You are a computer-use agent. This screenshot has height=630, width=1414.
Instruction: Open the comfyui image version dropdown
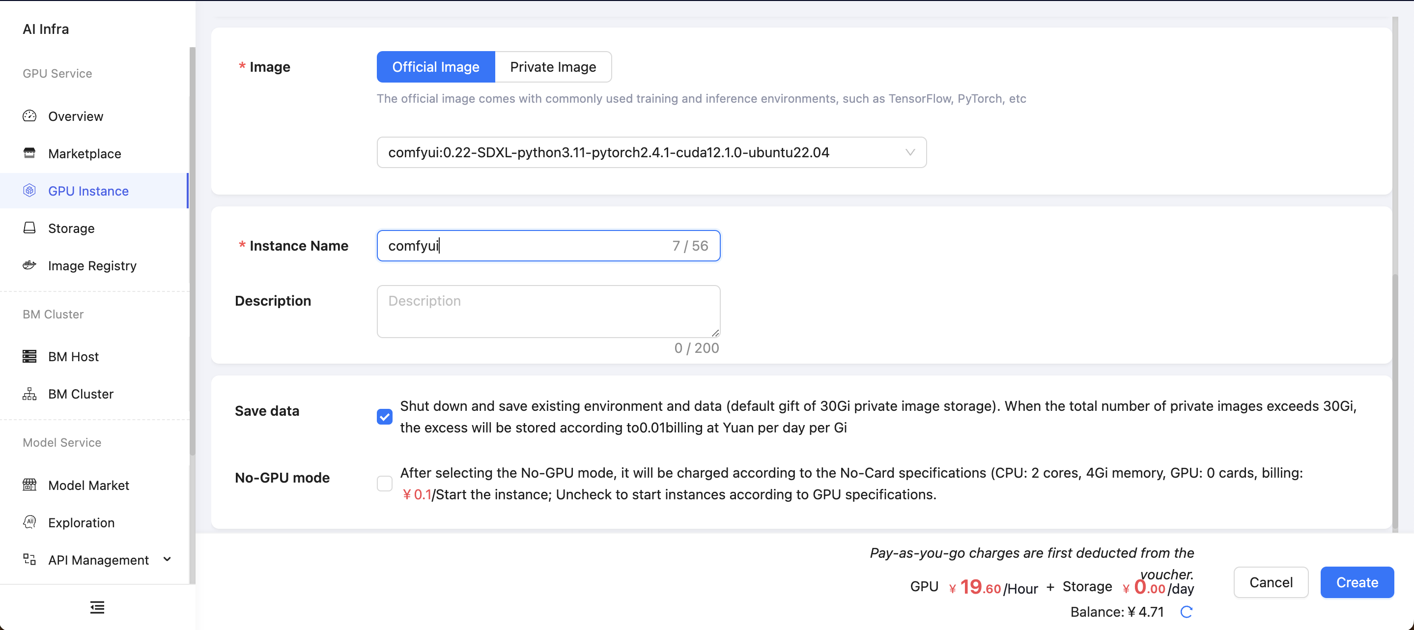point(651,152)
